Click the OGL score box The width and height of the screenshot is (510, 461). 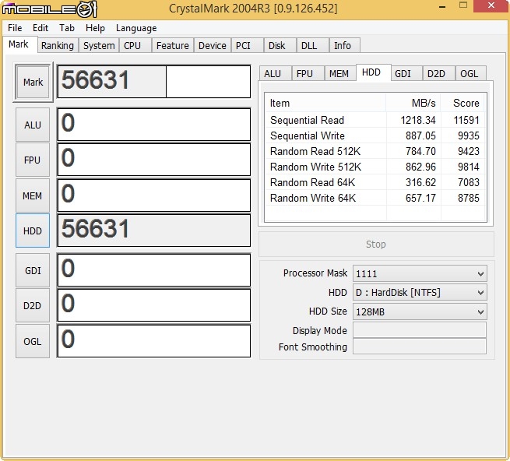tap(154, 341)
